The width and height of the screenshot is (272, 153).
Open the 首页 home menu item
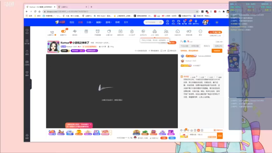[72, 22]
